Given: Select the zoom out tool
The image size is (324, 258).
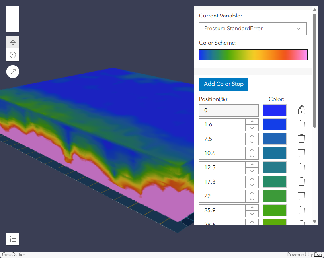Looking at the screenshot, I should [x=12, y=25].
